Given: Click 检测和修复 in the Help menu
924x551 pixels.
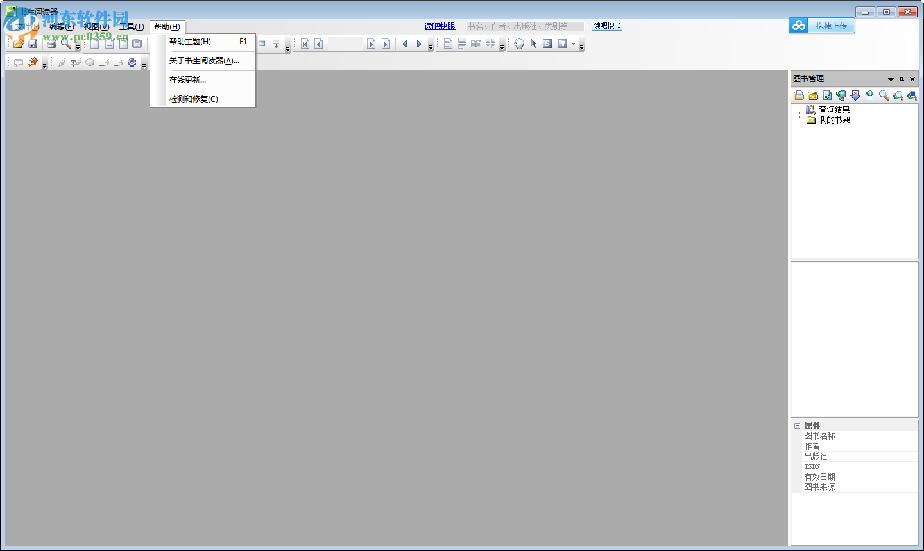Looking at the screenshot, I should tap(203, 99).
